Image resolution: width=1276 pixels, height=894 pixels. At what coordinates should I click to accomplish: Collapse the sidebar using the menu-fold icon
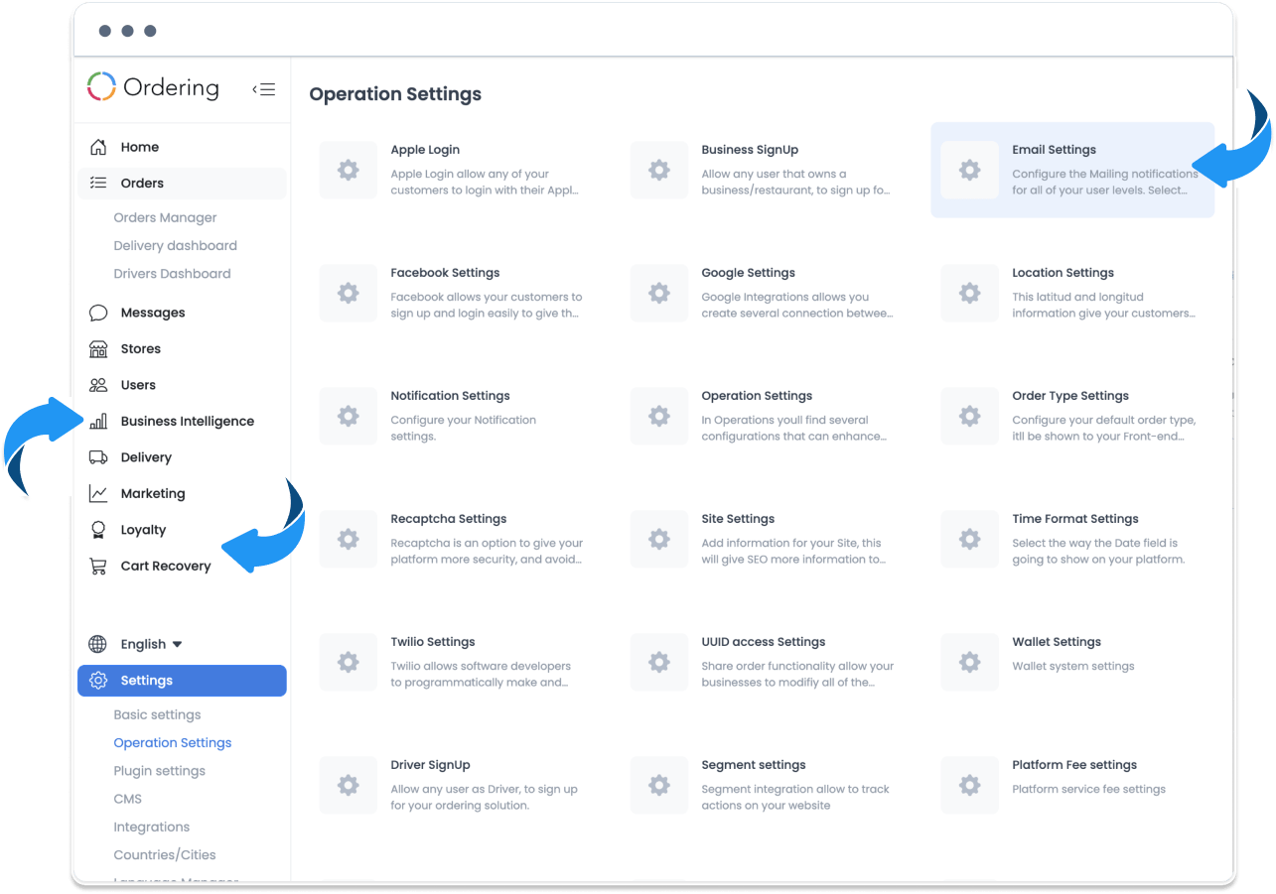point(263,89)
